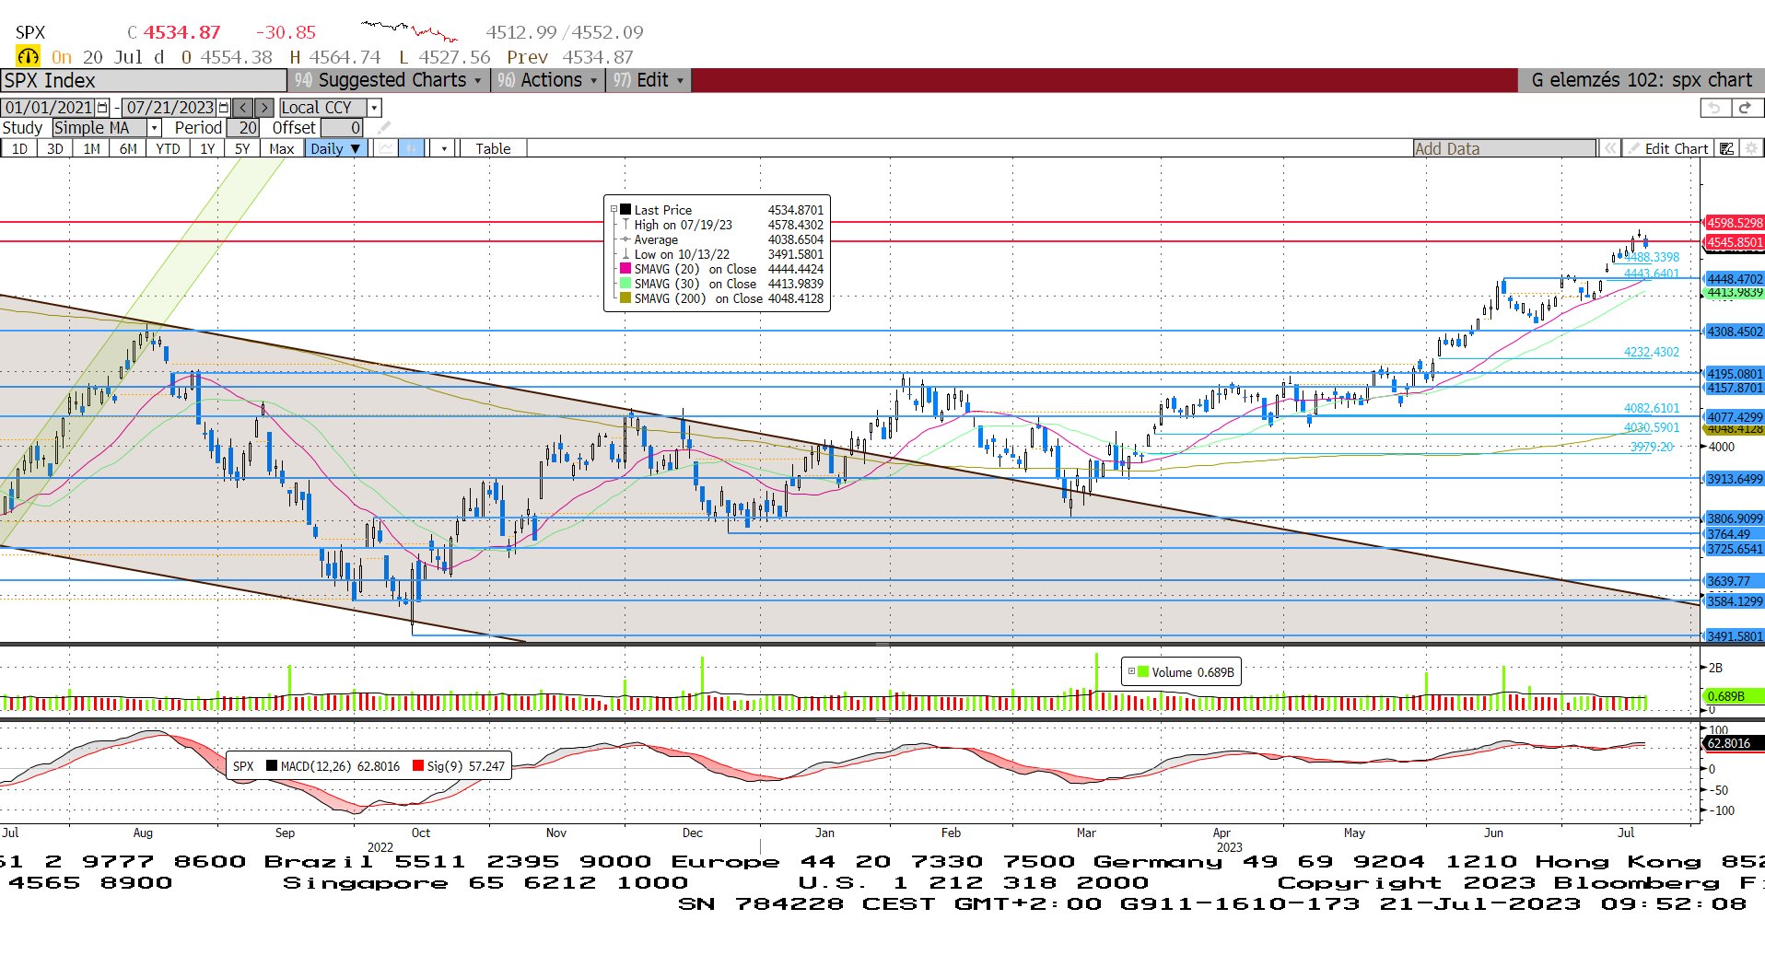The image size is (1765, 955).
Task: Open the Daily periodicity dropdown
Action: pyautogui.click(x=335, y=148)
